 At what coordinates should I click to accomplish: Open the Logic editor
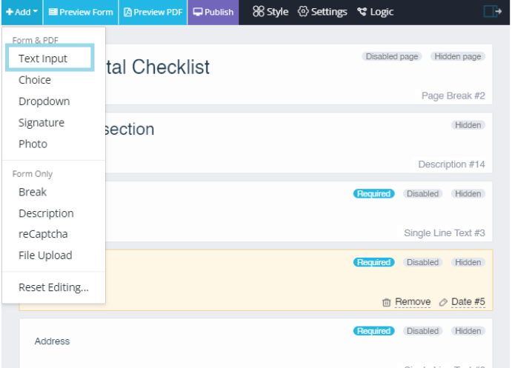click(375, 12)
